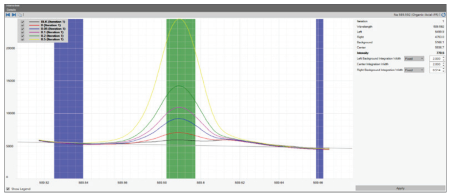
Task: Click the first/previous navigation arrow icon
Action: [x=8, y=15]
